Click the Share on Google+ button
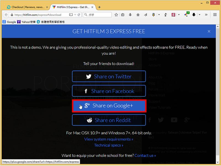 point(109,106)
